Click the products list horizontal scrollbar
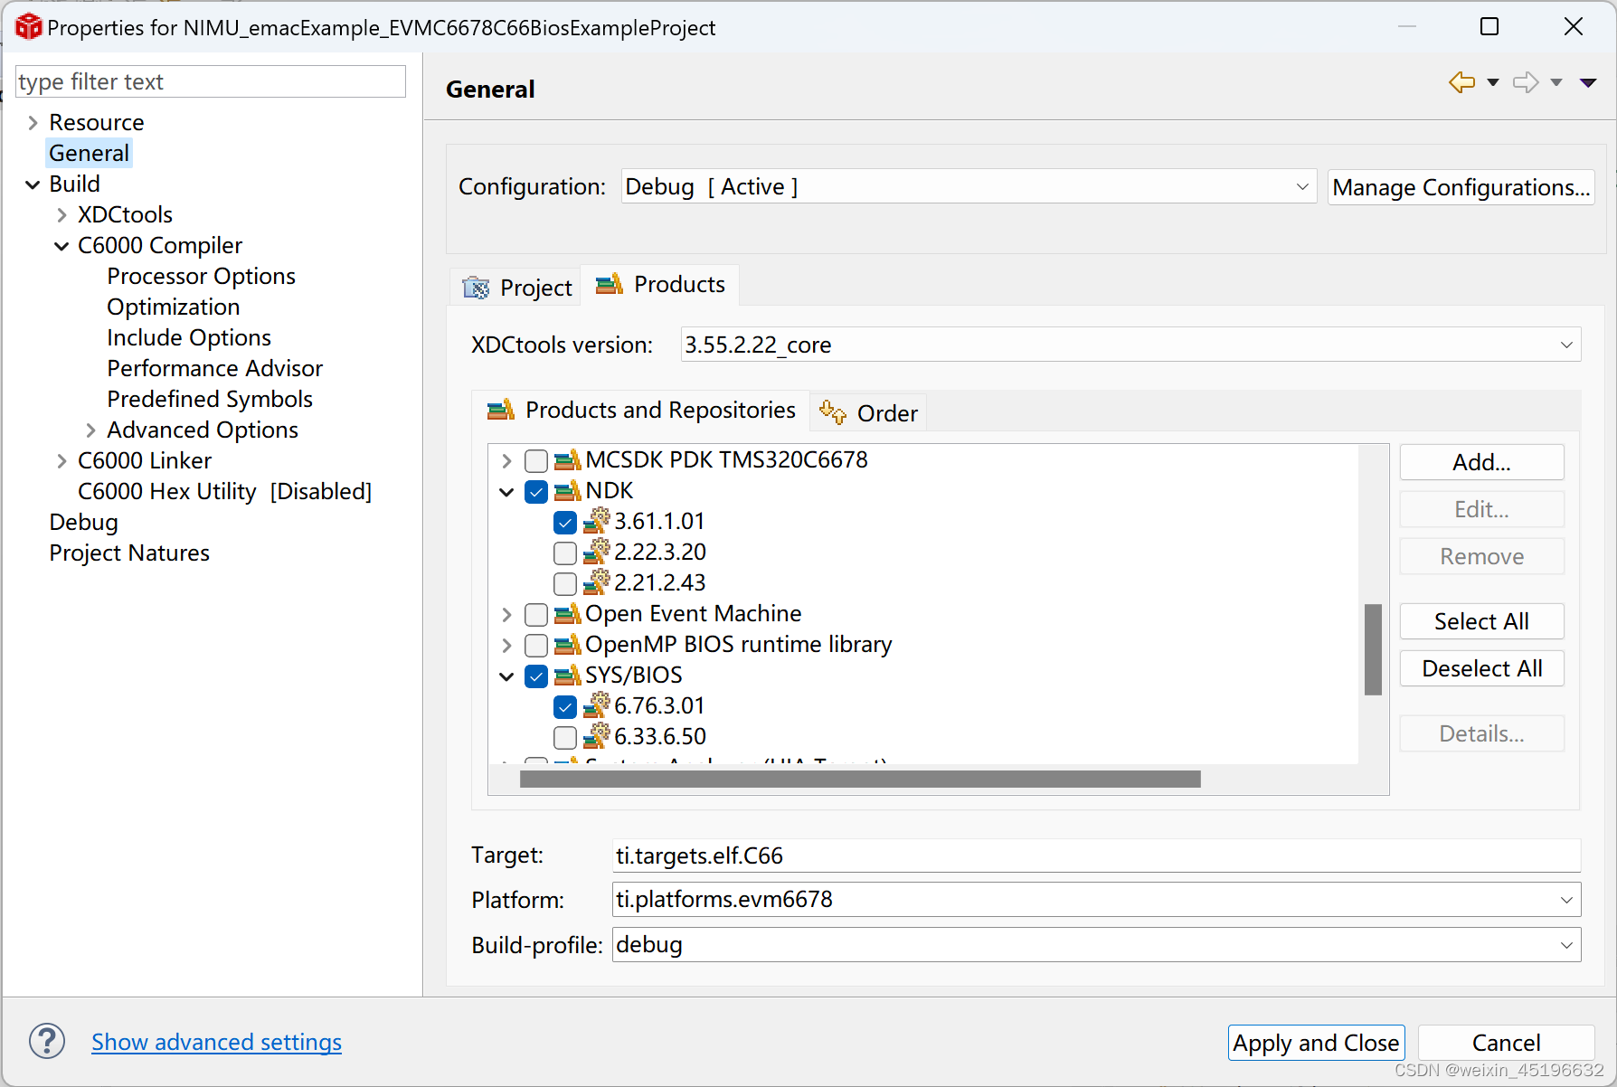 click(860, 779)
